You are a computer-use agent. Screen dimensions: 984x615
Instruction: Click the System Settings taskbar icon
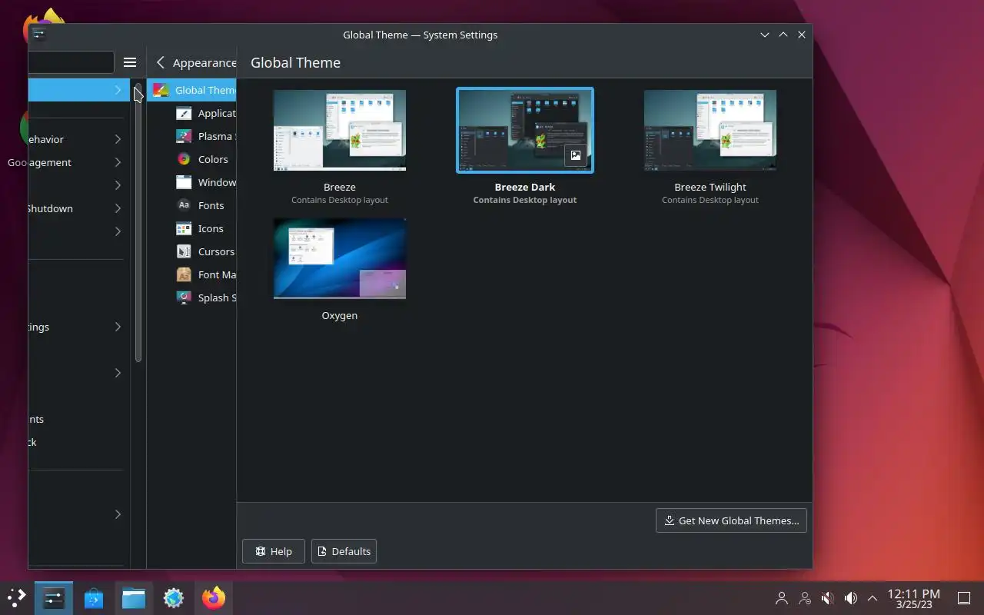point(54,597)
